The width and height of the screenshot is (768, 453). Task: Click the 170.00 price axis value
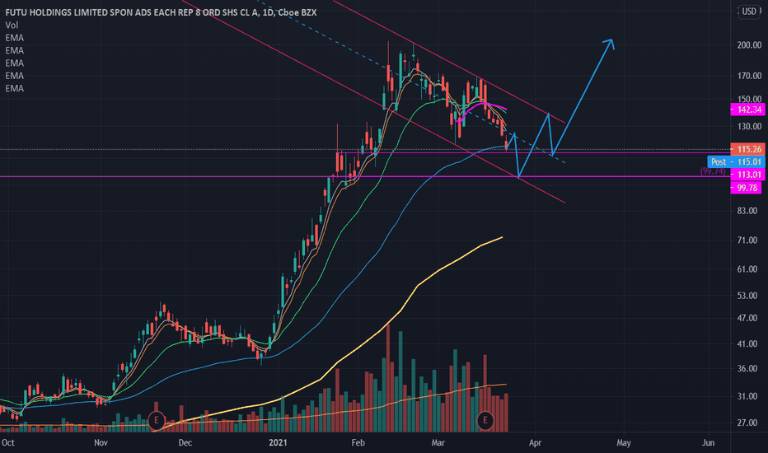pyautogui.click(x=749, y=76)
